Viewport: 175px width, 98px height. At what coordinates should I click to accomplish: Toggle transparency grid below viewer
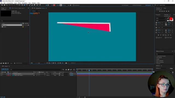[49, 63]
